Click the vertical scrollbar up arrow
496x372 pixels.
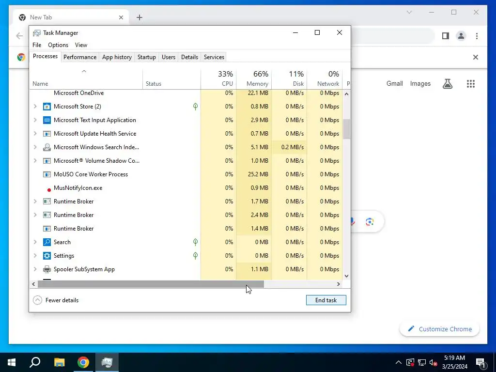(x=347, y=94)
